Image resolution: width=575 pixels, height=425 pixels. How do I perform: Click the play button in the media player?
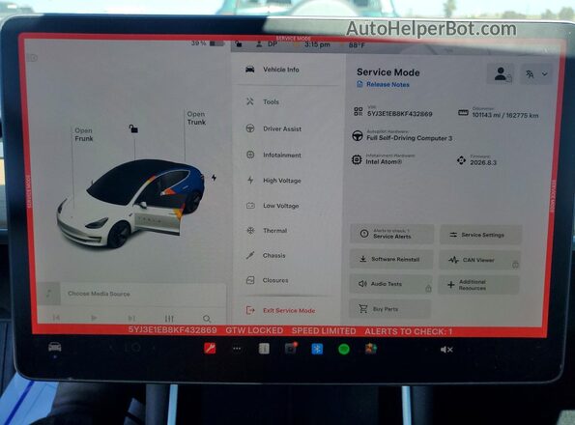click(94, 318)
